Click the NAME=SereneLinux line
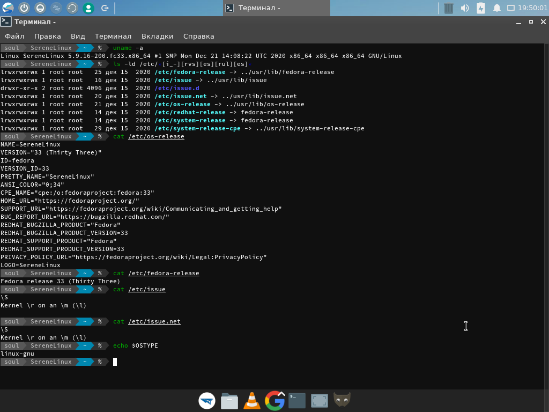 tap(31, 144)
